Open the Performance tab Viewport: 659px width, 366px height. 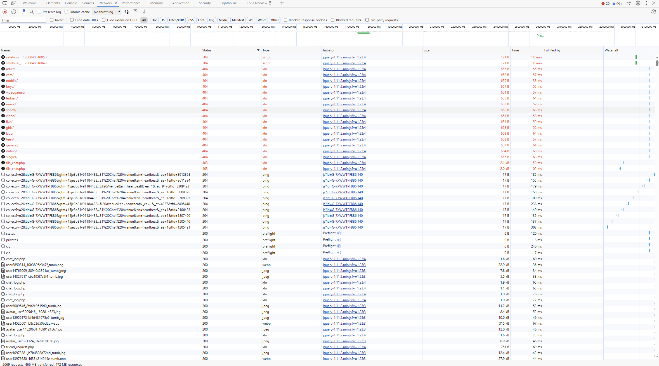coord(131,3)
